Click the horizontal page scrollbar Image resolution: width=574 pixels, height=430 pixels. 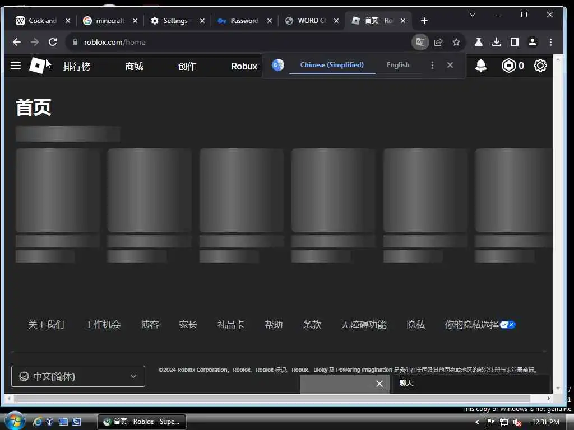click(x=272, y=399)
